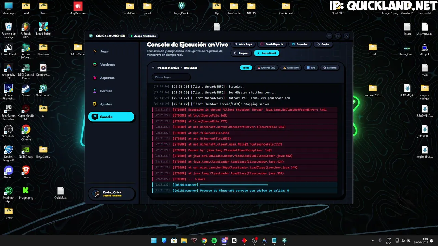Toggle the Auto-Scroll button

click(267, 53)
